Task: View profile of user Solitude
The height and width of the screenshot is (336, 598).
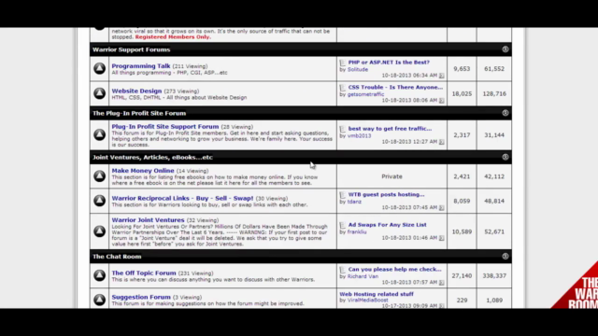Action: pyautogui.click(x=358, y=70)
